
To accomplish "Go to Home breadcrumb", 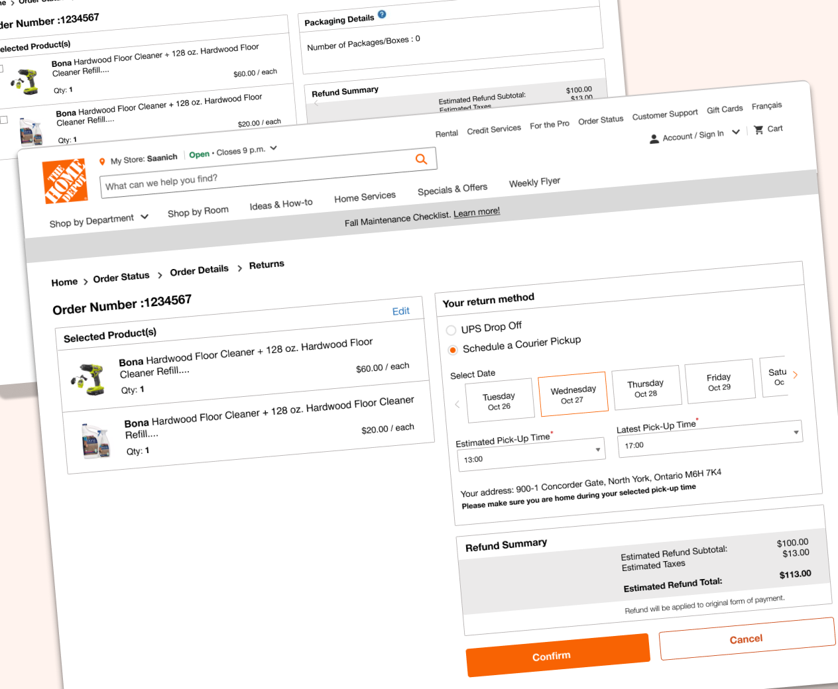I will (64, 282).
